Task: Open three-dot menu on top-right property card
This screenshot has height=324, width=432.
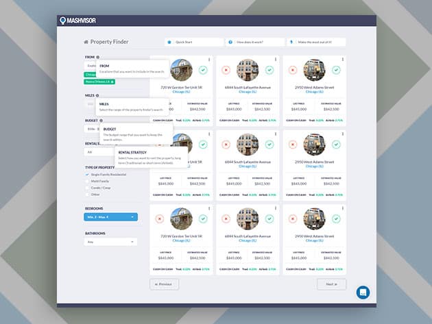Action: 341,60
